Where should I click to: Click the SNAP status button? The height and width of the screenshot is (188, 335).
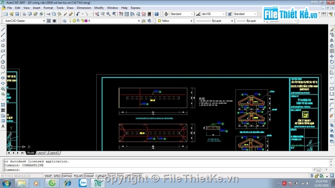pos(48,176)
